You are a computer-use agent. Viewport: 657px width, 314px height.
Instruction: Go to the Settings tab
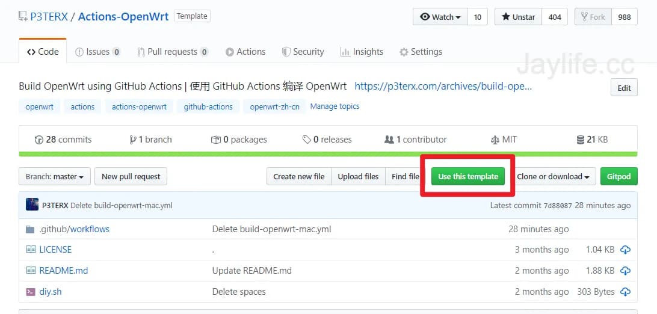pos(421,52)
